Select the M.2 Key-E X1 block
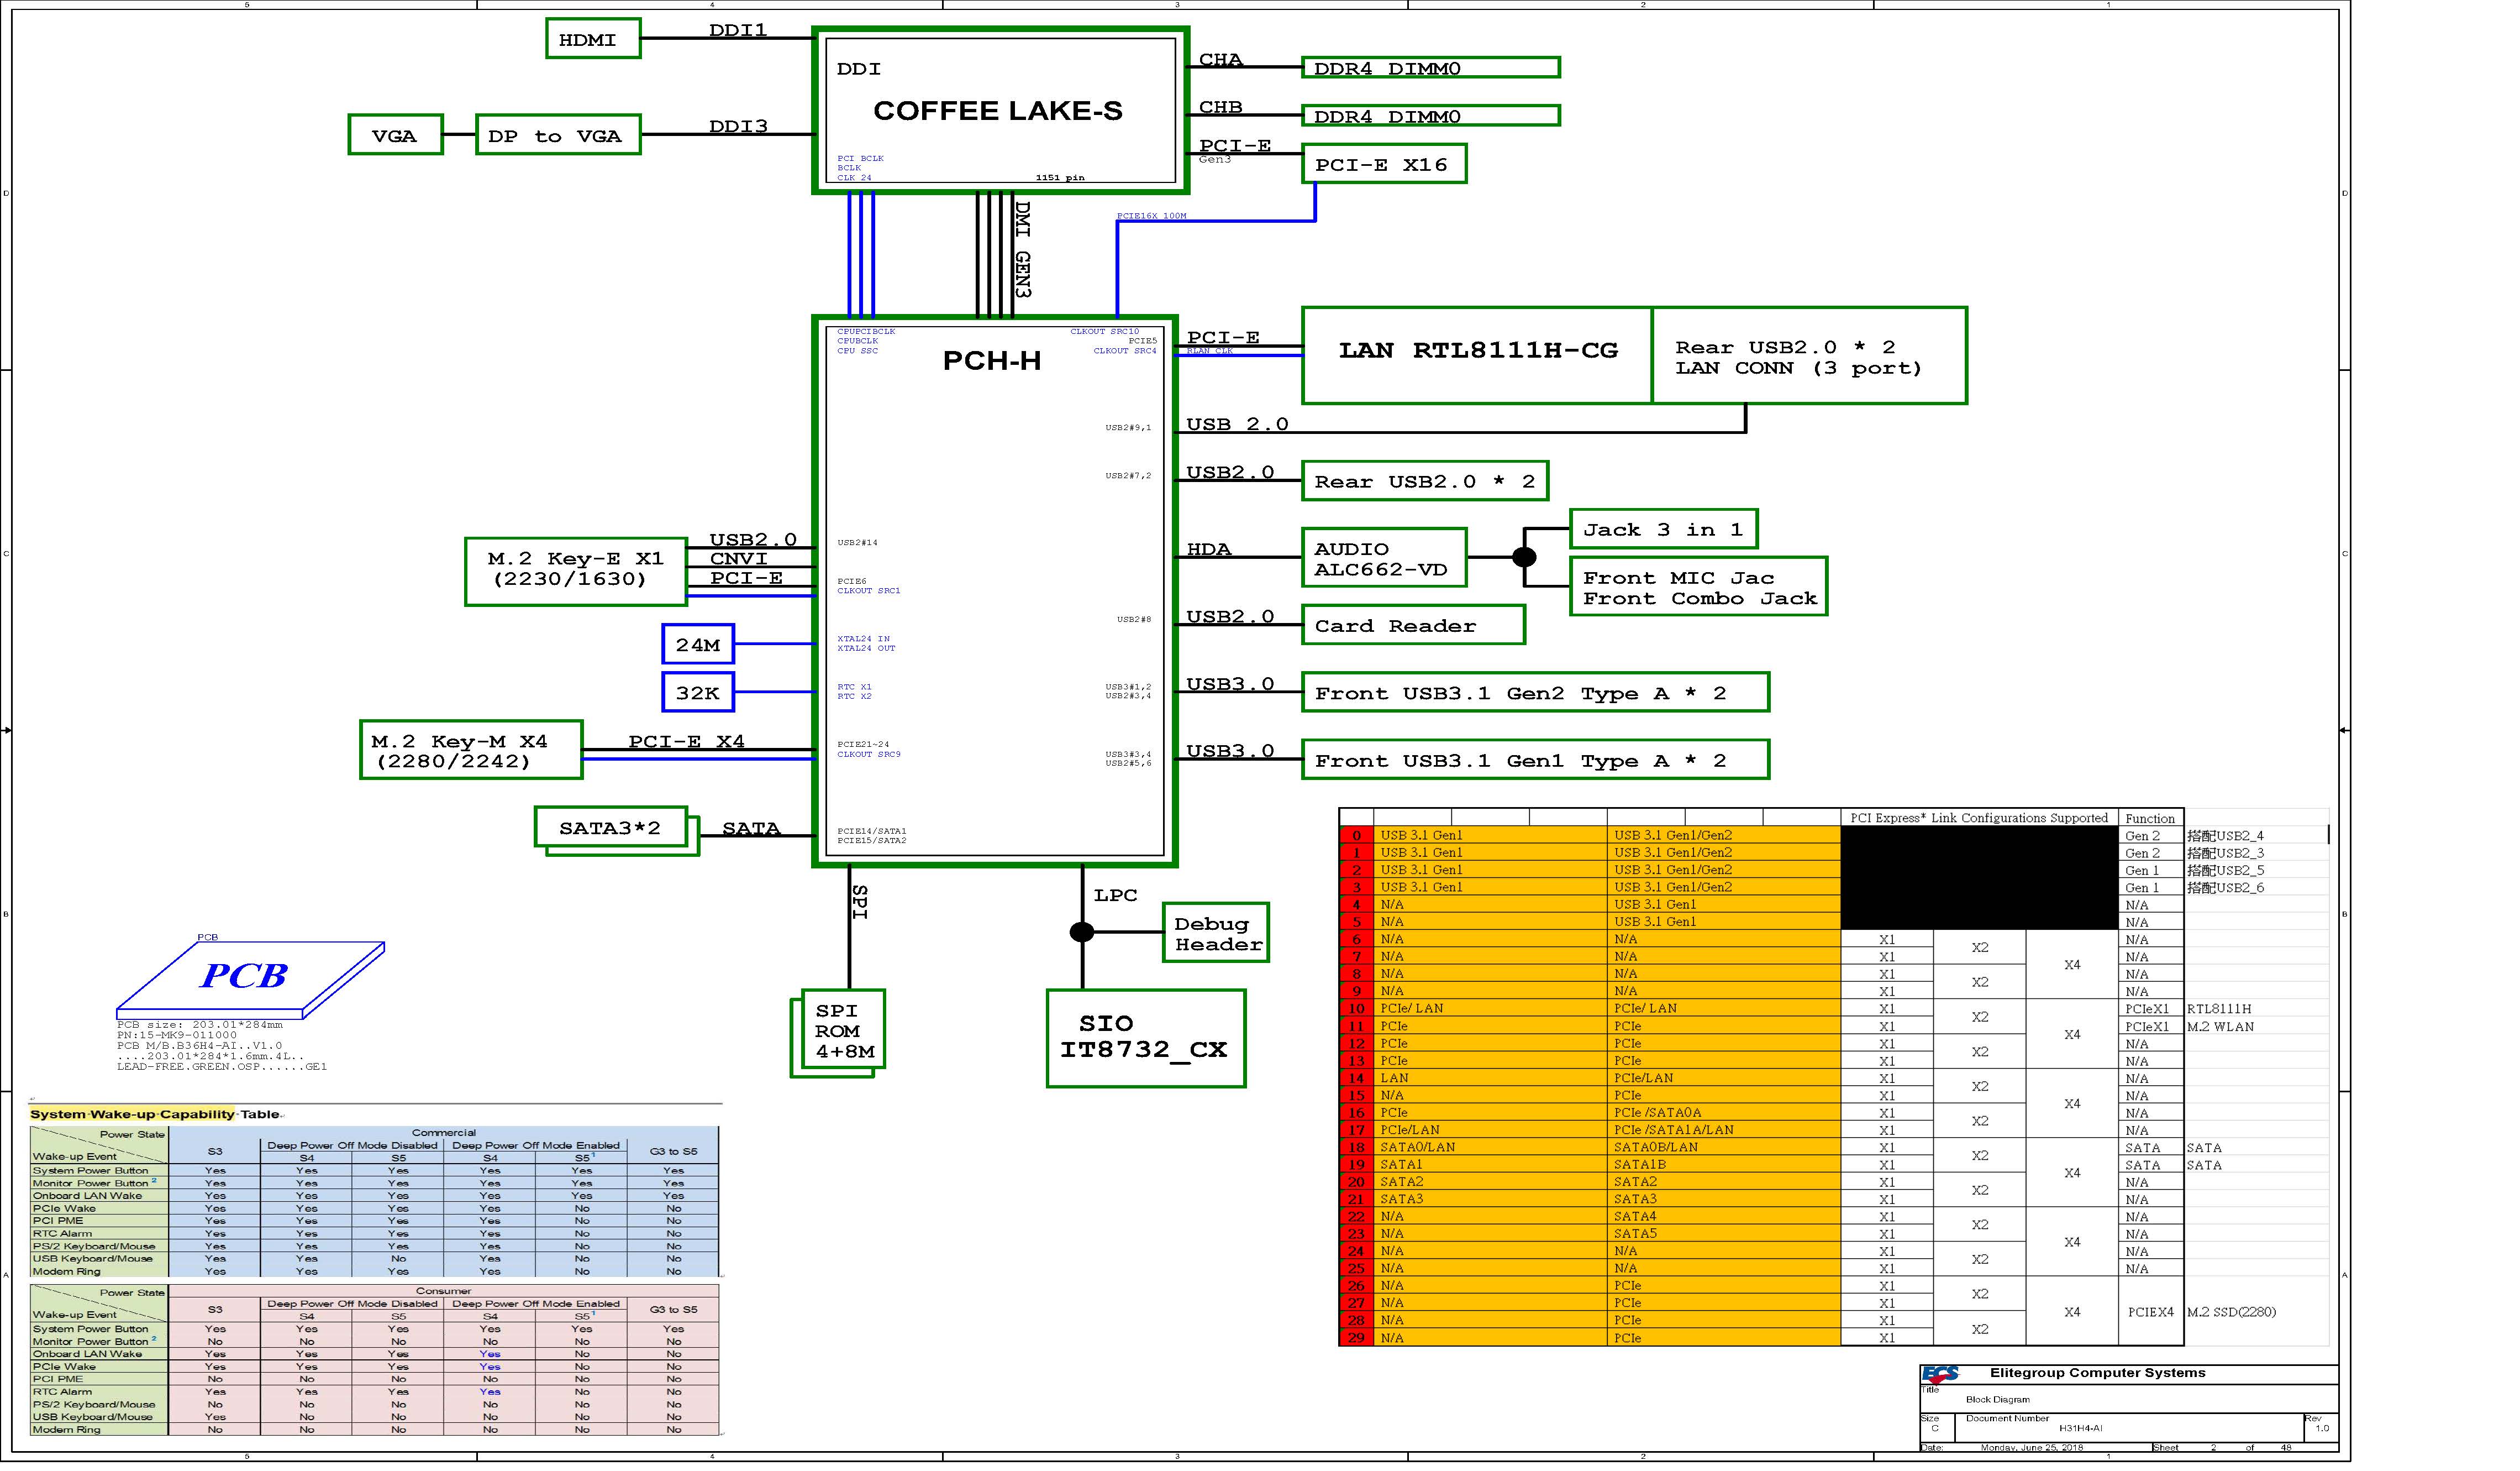The height and width of the screenshot is (1471, 2520). point(575,572)
